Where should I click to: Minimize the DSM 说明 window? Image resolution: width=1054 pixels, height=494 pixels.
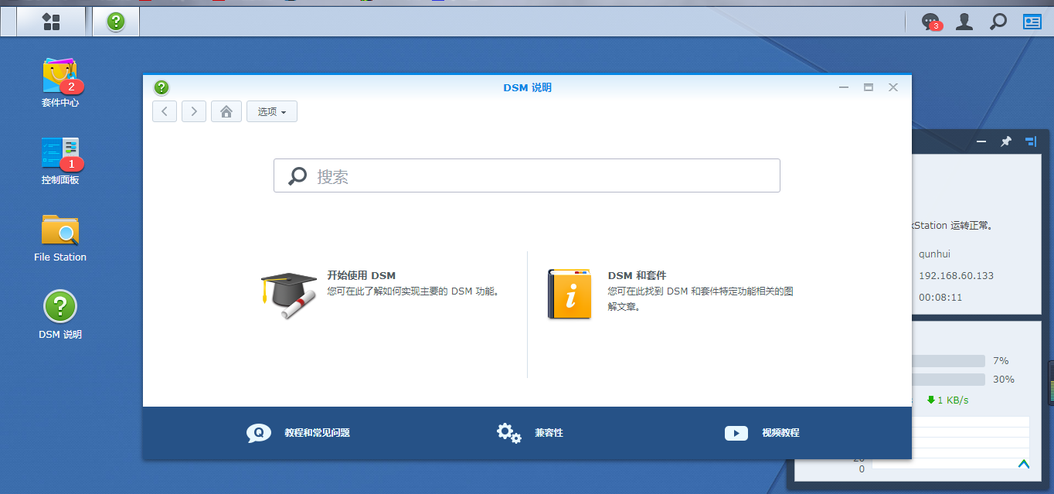click(x=844, y=87)
